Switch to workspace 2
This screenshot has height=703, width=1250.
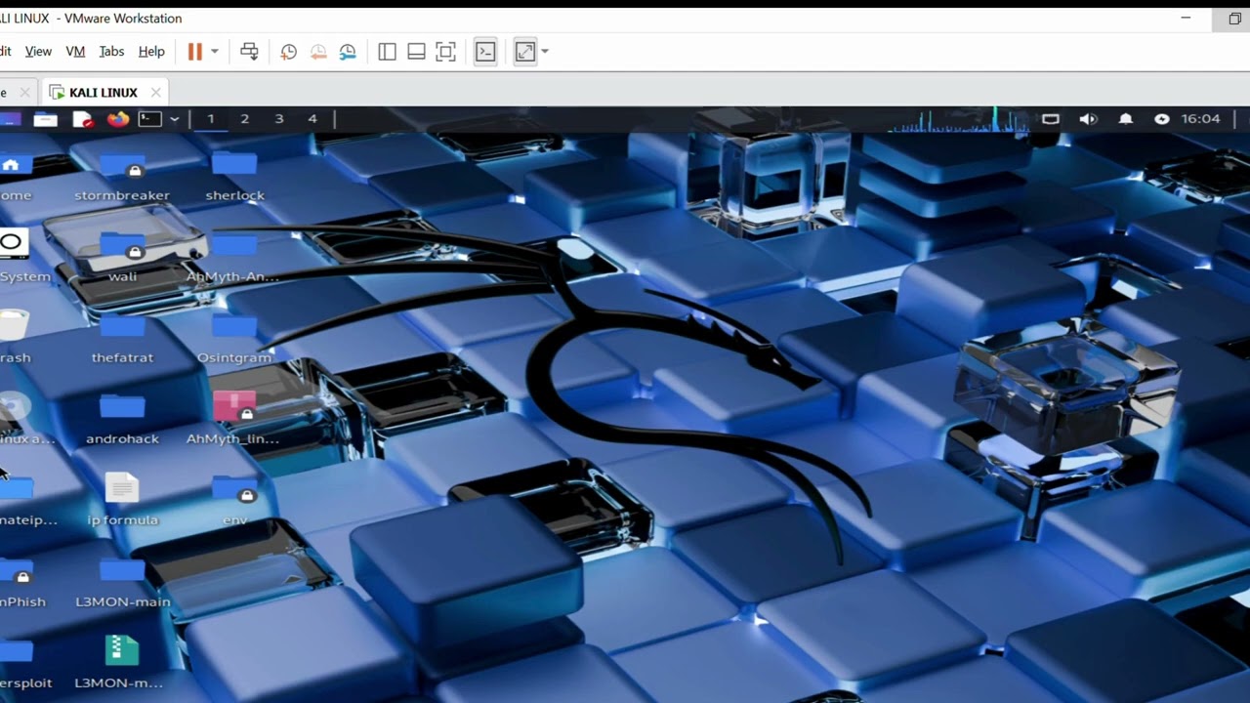[244, 119]
